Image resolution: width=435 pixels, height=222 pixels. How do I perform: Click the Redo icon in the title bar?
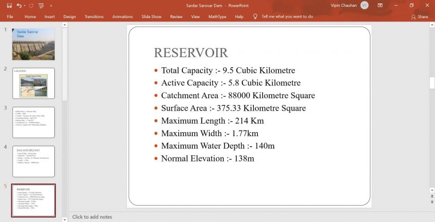click(x=31, y=6)
